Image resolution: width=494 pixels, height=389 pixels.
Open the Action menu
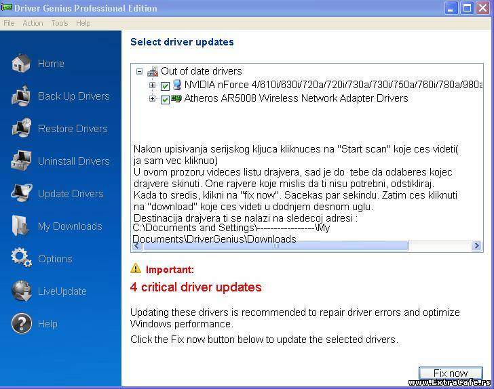33,23
